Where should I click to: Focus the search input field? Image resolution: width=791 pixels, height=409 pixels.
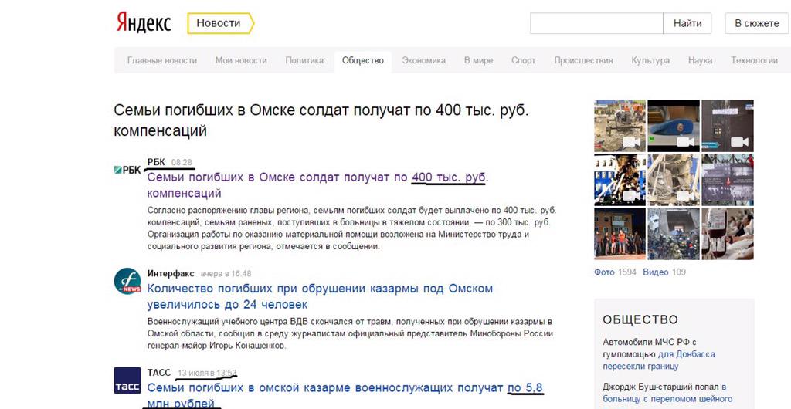pyautogui.click(x=596, y=23)
